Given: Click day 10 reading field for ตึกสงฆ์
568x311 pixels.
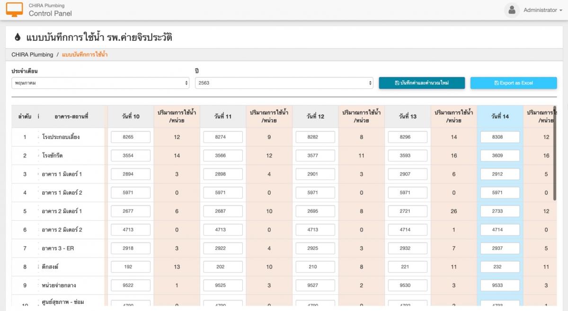Looking at the screenshot, I should [131, 267].
